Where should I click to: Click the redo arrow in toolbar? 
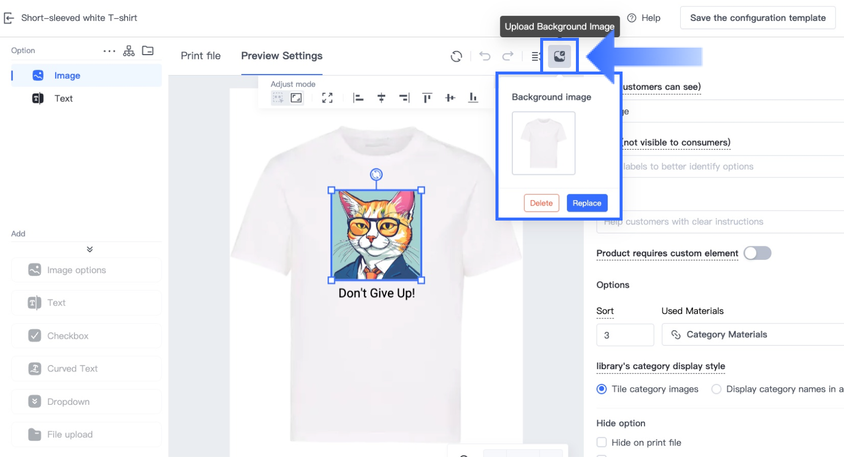click(507, 56)
